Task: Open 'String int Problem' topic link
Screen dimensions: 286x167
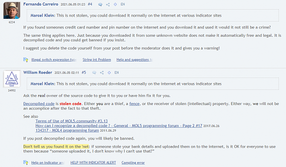Action: pyautogui.click(x=97, y=60)
